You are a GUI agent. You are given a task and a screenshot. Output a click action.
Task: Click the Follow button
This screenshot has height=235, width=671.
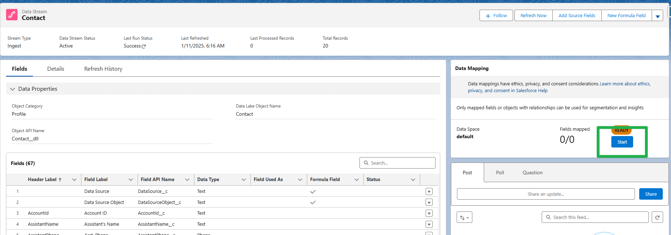pyautogui.click(x=496, y=16)
